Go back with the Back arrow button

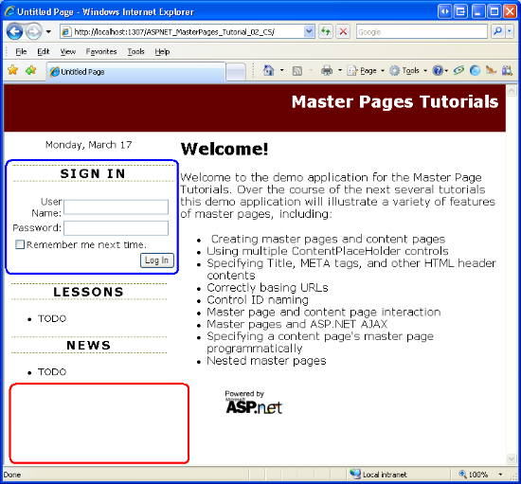(14, 32)
